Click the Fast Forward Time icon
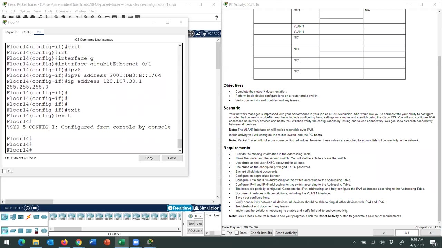This screenshot has height=248, width=442. [35, 208]
